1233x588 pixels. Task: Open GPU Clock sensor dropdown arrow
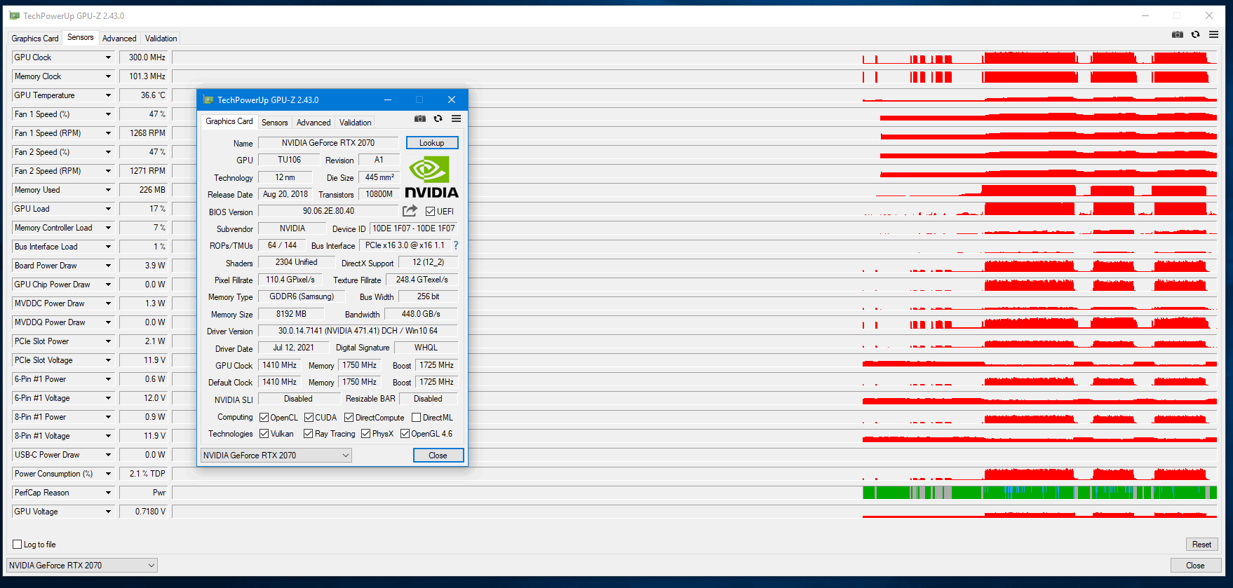[x=108, y=57]
